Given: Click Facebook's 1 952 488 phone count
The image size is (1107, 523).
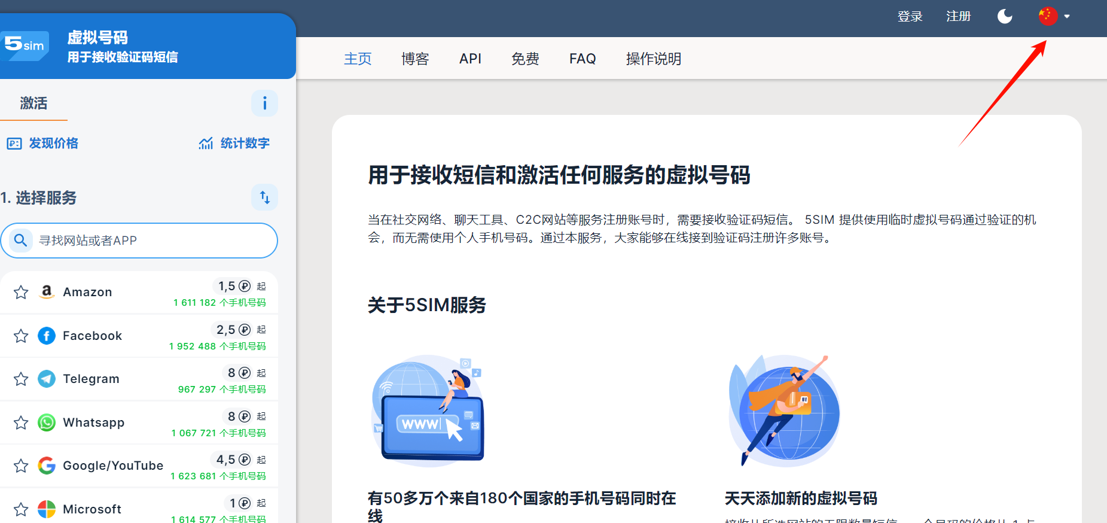Looking at the screenshot, I should point(218,346).
